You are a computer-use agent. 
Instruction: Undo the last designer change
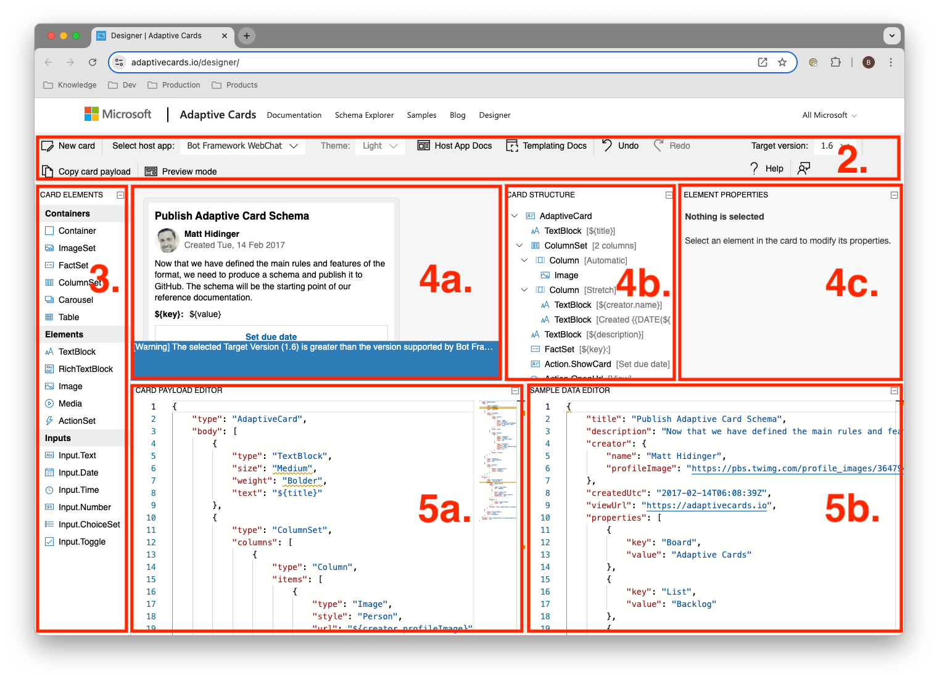(620, 146)
